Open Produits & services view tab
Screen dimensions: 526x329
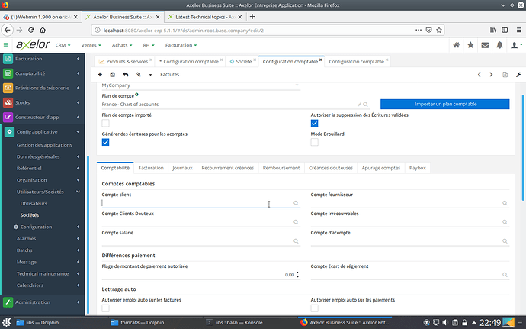[123, 62]
